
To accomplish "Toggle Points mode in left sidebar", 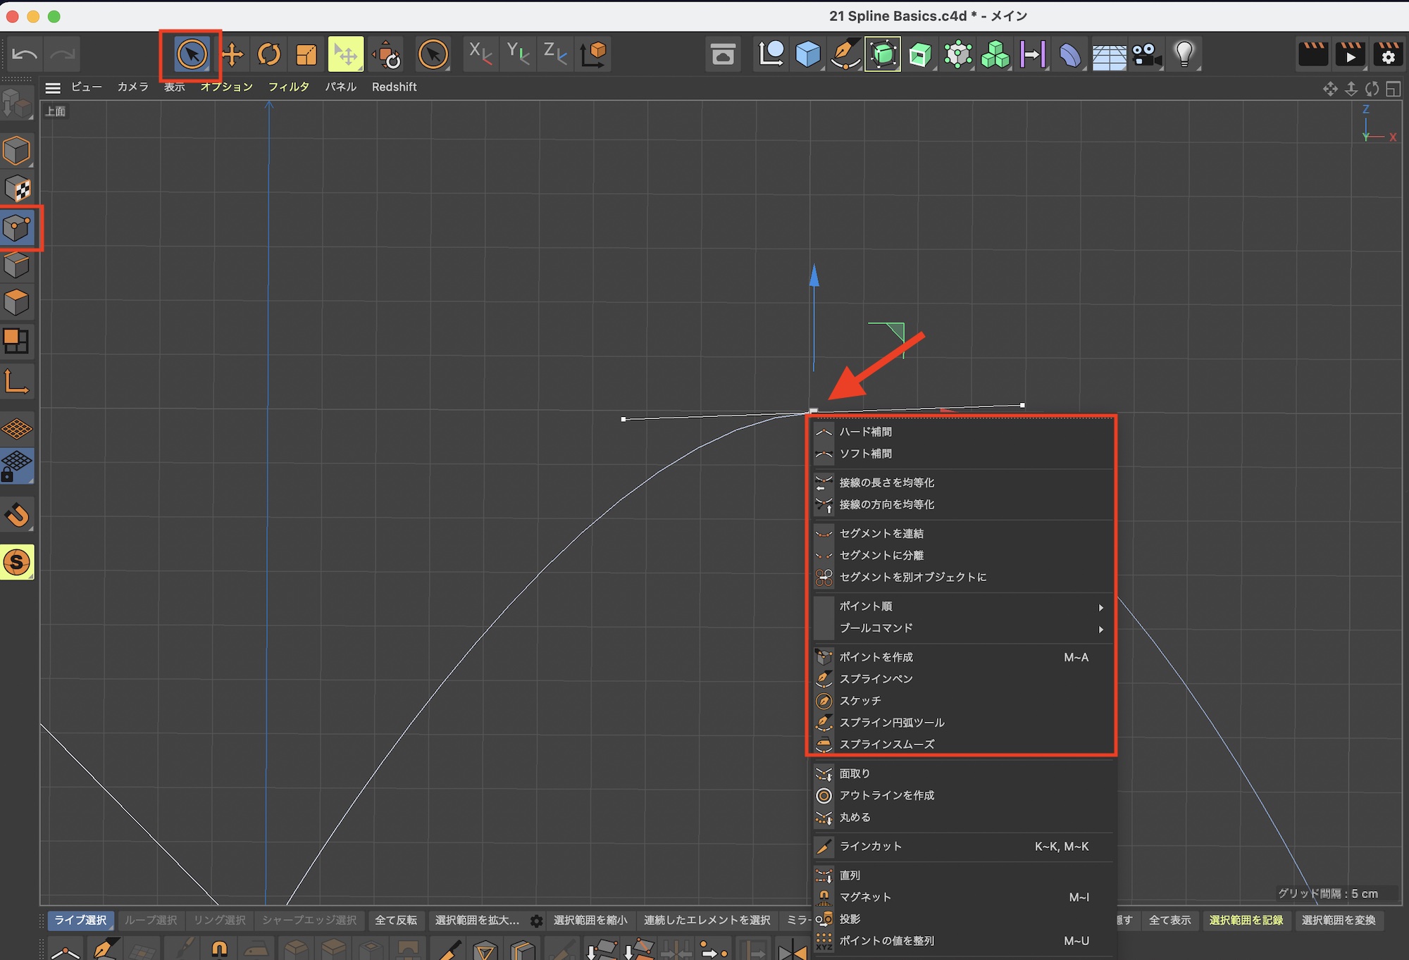I will pos(18,227).
